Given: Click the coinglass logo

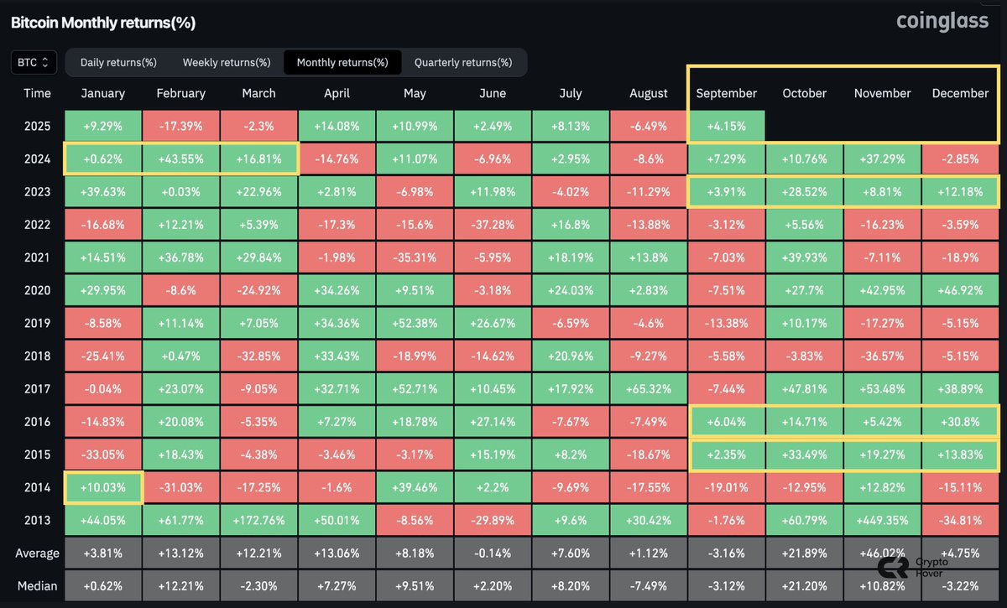Looking at the screenshot, I should pyautogui.click(x=943, y=21).
